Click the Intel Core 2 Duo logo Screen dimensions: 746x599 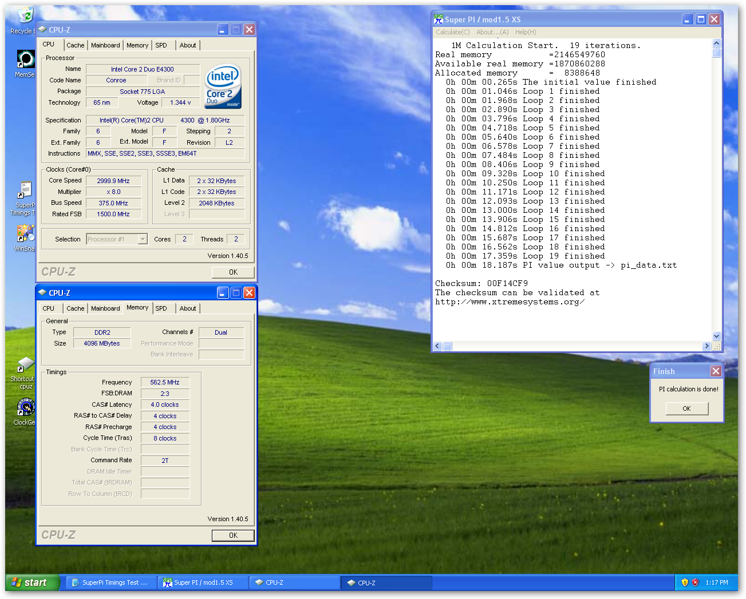(223, 86)
